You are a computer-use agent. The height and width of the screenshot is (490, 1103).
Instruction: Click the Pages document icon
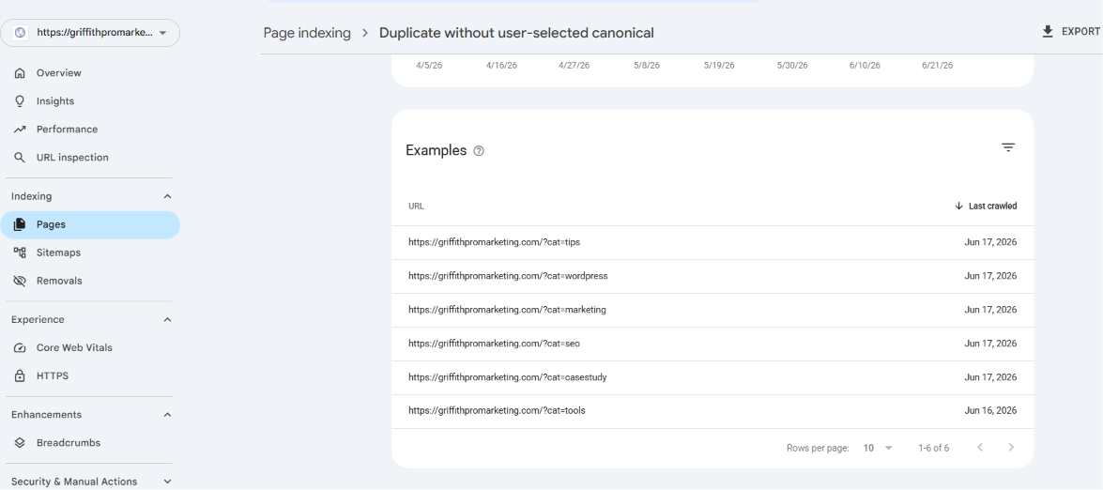tap(20, 225)
